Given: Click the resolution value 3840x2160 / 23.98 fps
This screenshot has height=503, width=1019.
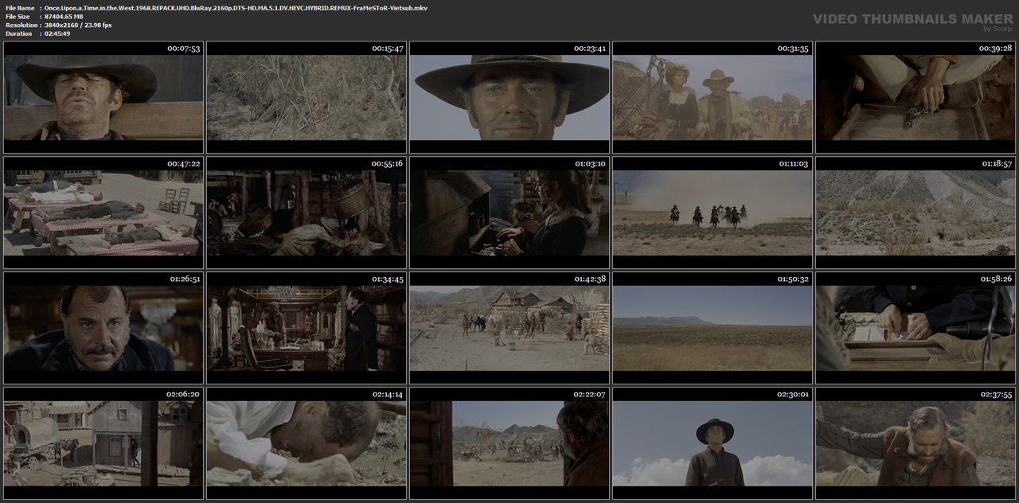Looking at the screenshot, I should [78, 25].
